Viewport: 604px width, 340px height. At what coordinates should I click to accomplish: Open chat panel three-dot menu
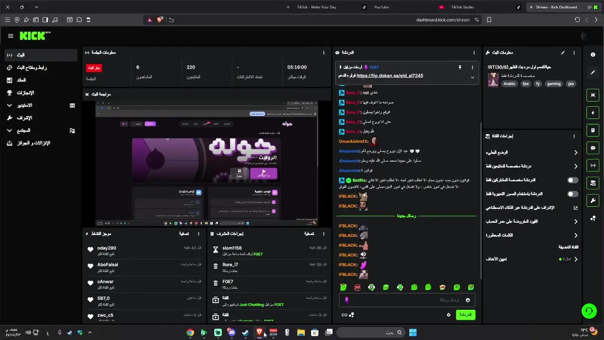tap(474, 53)
